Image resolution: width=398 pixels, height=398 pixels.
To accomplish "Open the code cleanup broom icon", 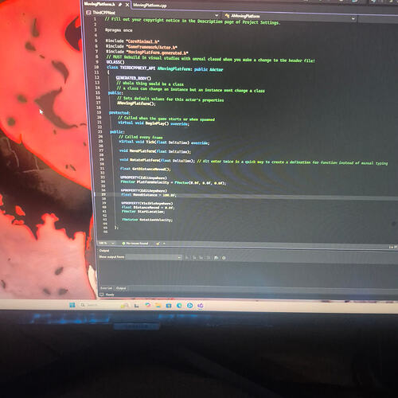I will (158, 244).
